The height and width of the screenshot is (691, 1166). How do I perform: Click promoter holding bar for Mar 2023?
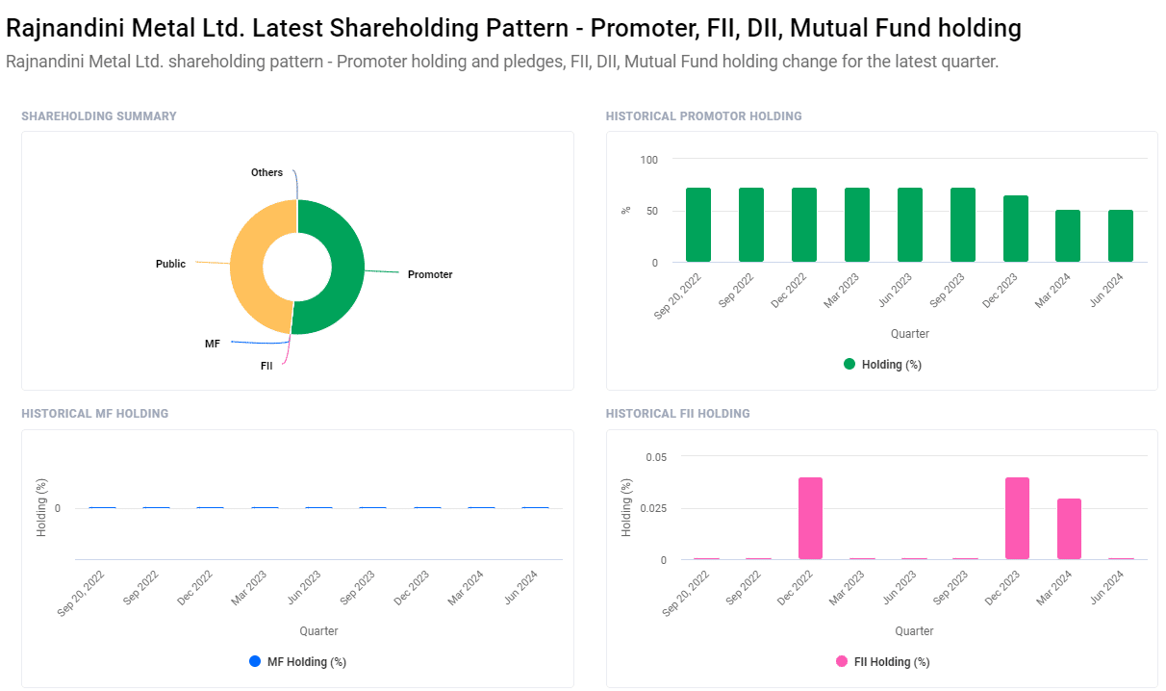(857, 225)
